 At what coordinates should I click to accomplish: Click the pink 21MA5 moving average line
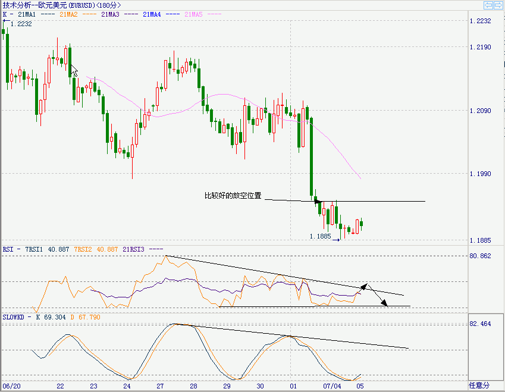[222, 95]
